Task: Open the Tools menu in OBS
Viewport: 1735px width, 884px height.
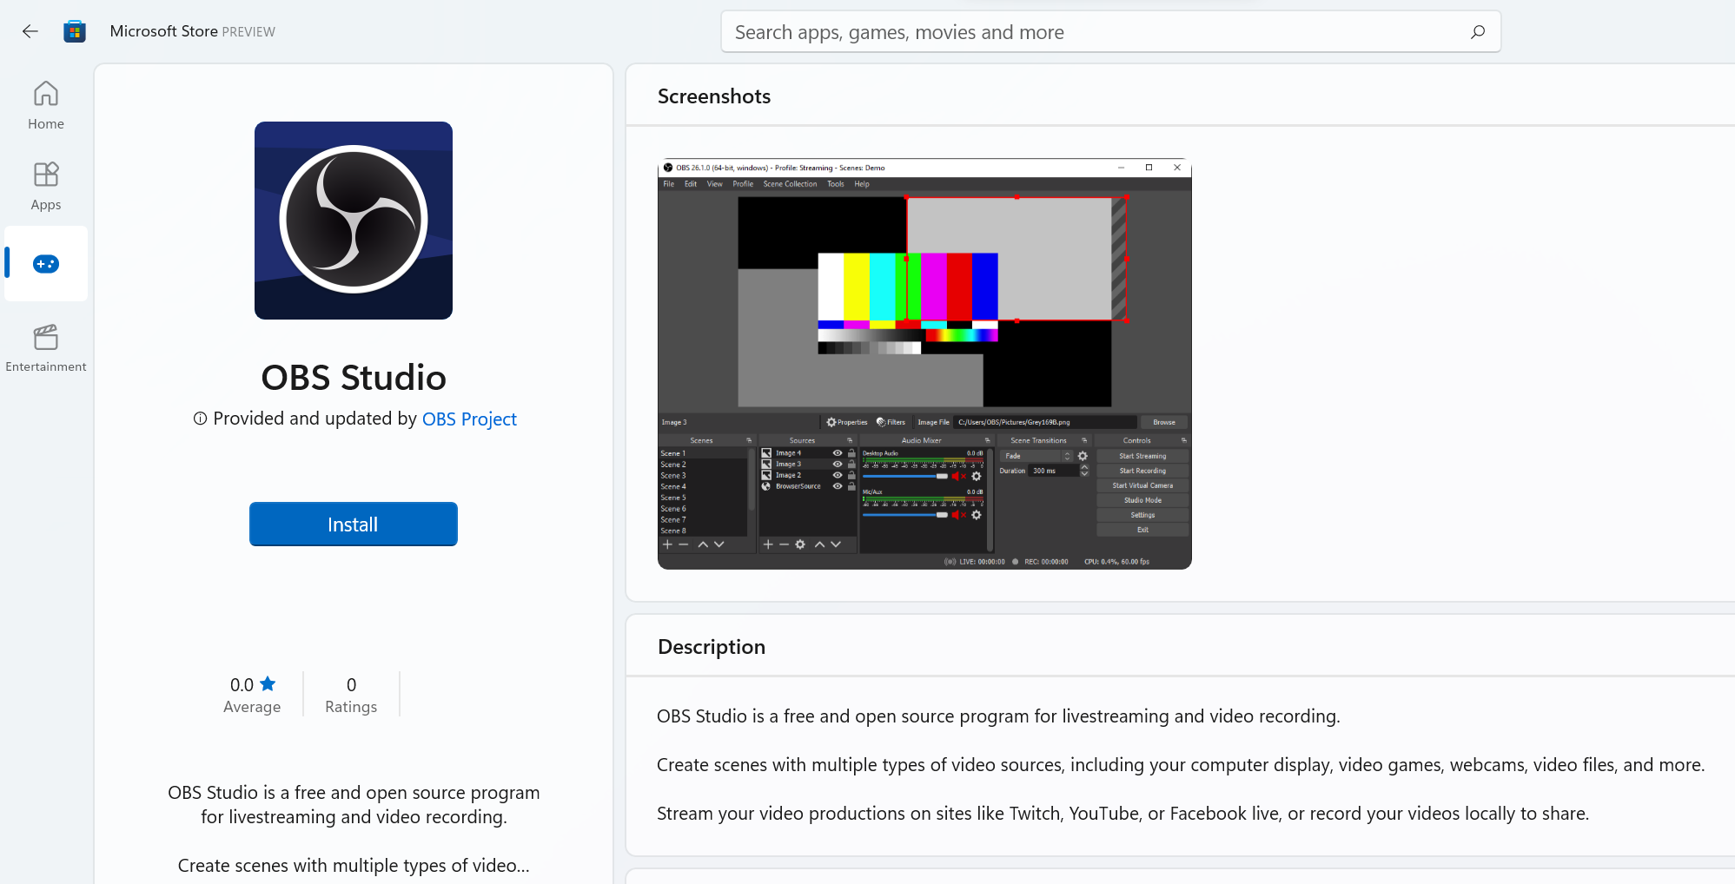Action: [835, 183]
